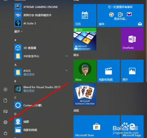
Task: Launch AI Suite 3
Action: click(x=41, y=23)
